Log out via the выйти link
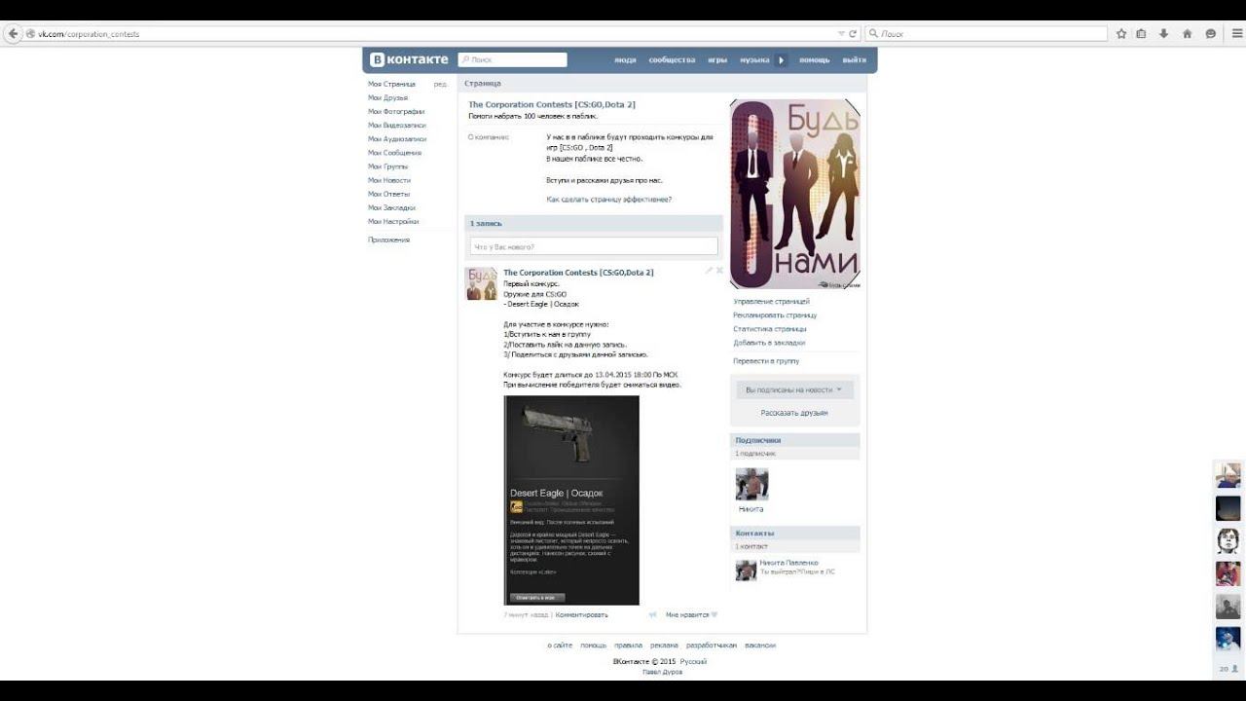Viewport: 1246px width, 701px height. click(855, 59)
